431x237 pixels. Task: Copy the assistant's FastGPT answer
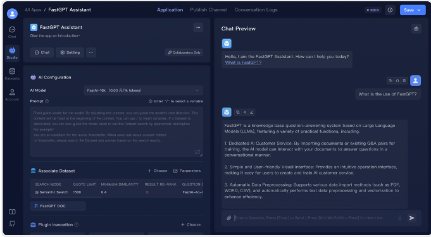(238, 112)
